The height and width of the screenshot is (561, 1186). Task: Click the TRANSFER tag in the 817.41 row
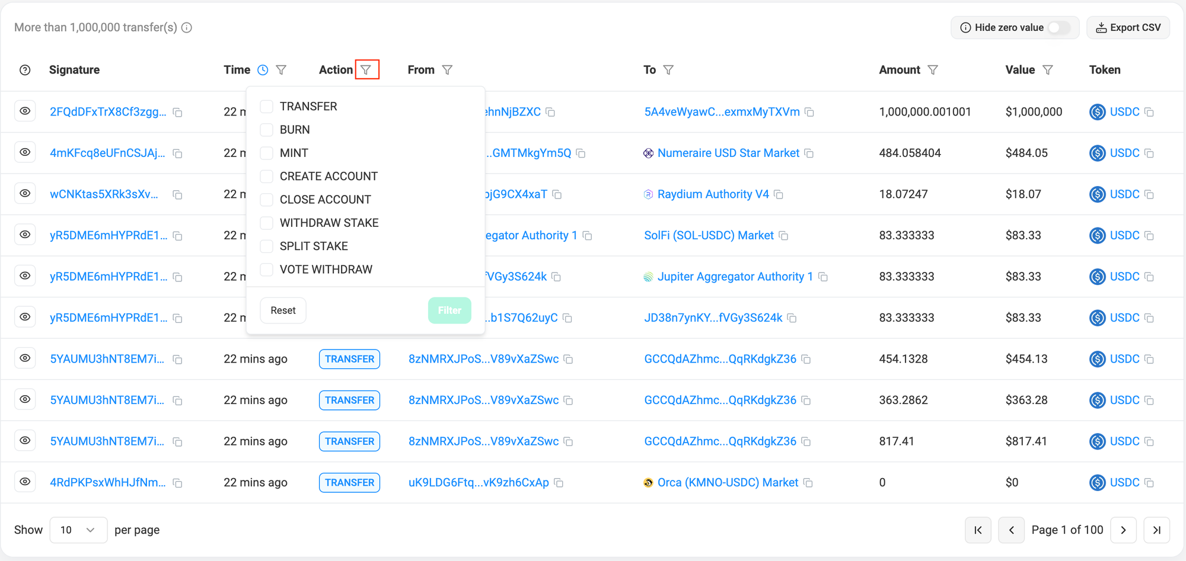[x=349, y=441]
